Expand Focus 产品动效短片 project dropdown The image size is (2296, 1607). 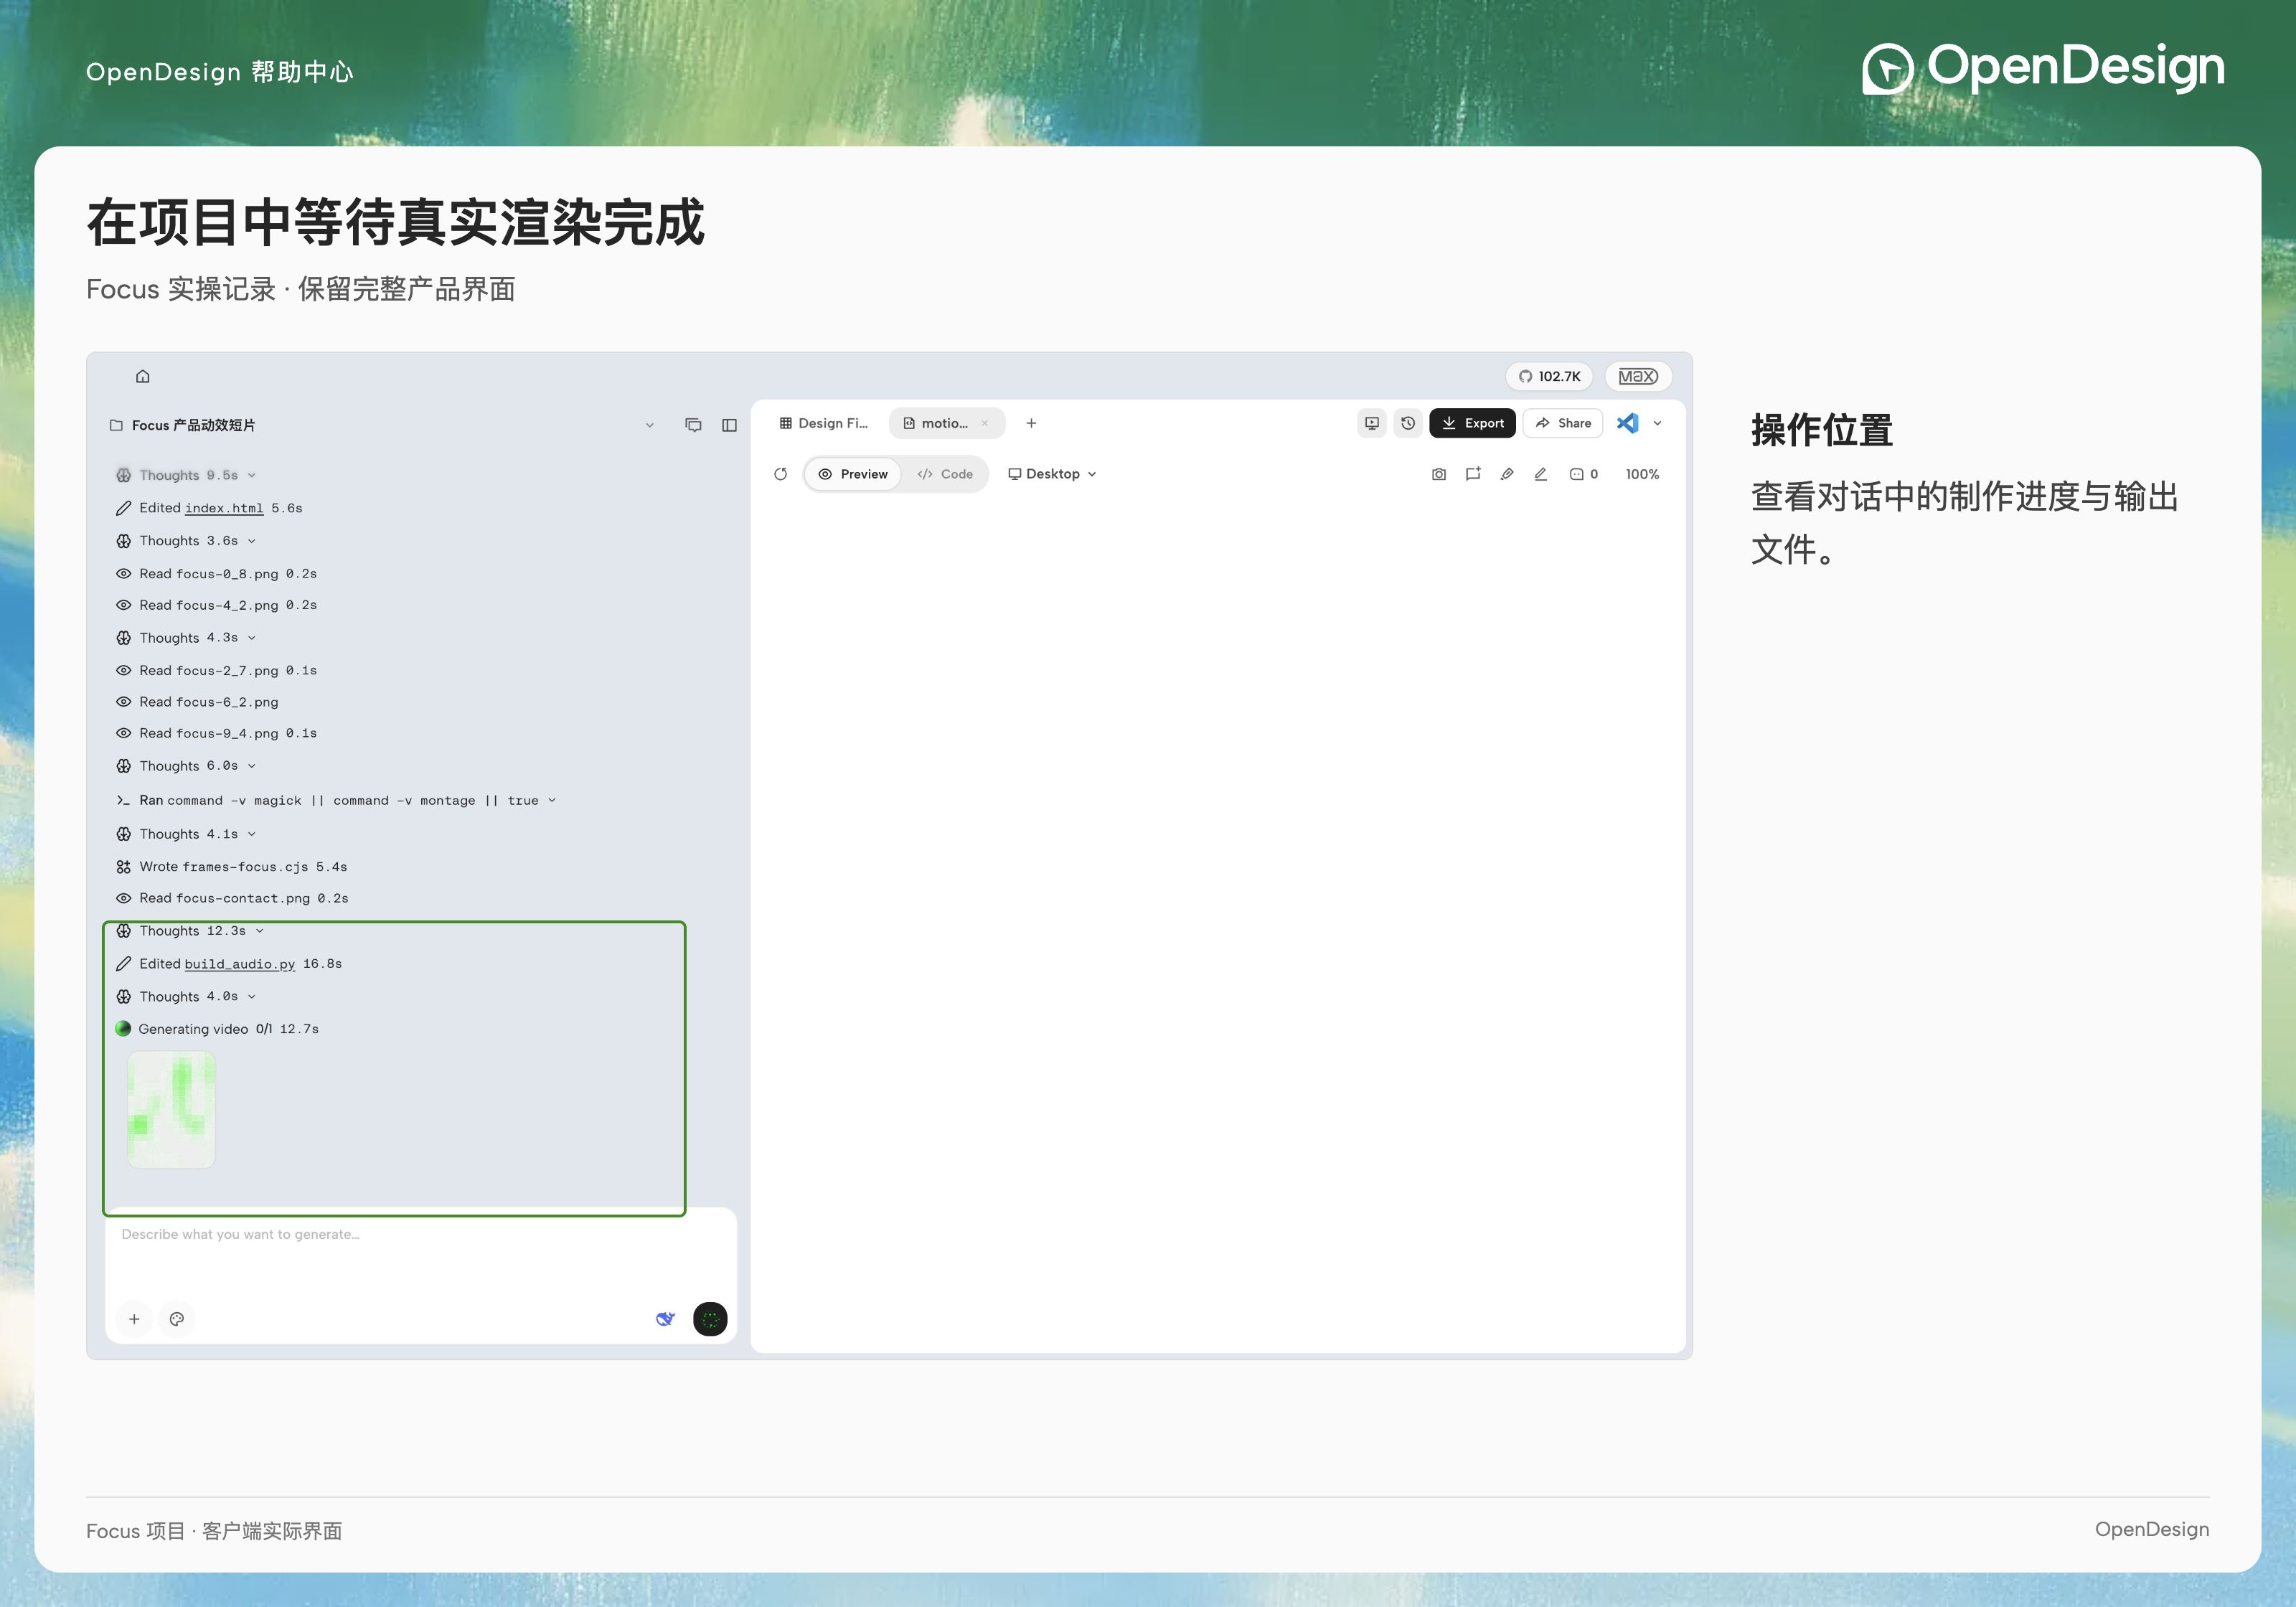(x=649, y=425)
